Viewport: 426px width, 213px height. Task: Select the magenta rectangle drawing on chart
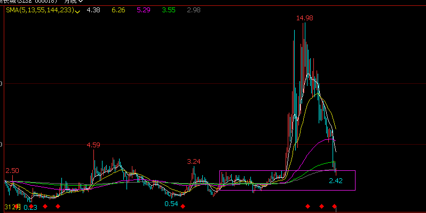click(x=287, y=180)
